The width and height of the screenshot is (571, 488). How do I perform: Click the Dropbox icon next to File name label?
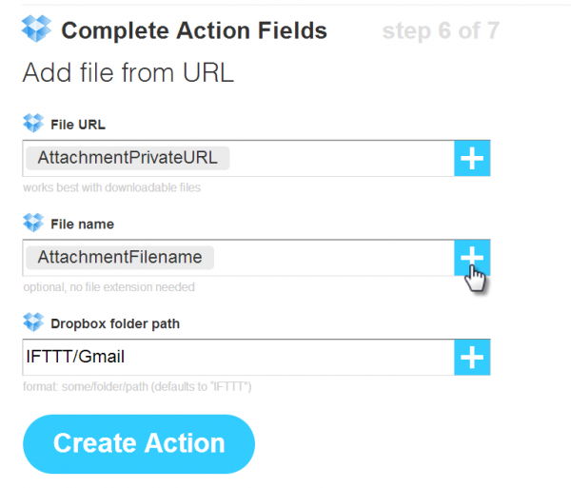[33, 223]
